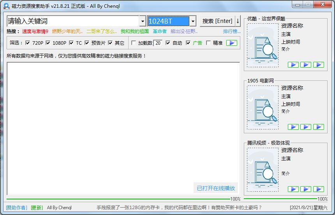
Task: Click the 搜索 [Enter] button
Action: point(217,21)
